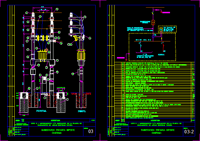
Task: Select the magenta filled rectangle beside the top ground
Action: (166, 13)
